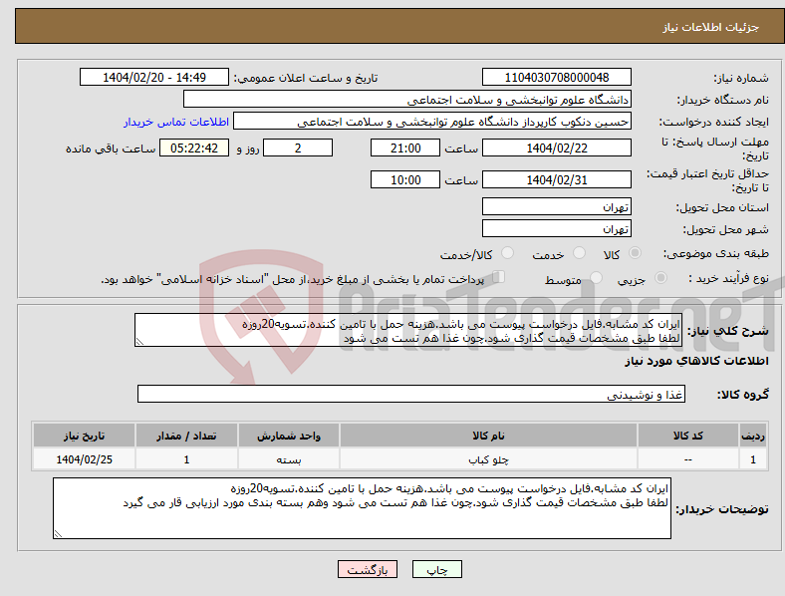The image size is (785, 596).
Task: Select the خدمت radio button
Action: coord(579,253)
